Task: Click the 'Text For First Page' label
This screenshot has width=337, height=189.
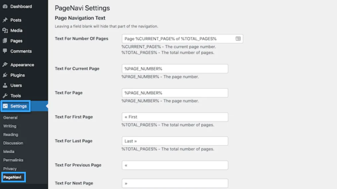Action: 74,117
